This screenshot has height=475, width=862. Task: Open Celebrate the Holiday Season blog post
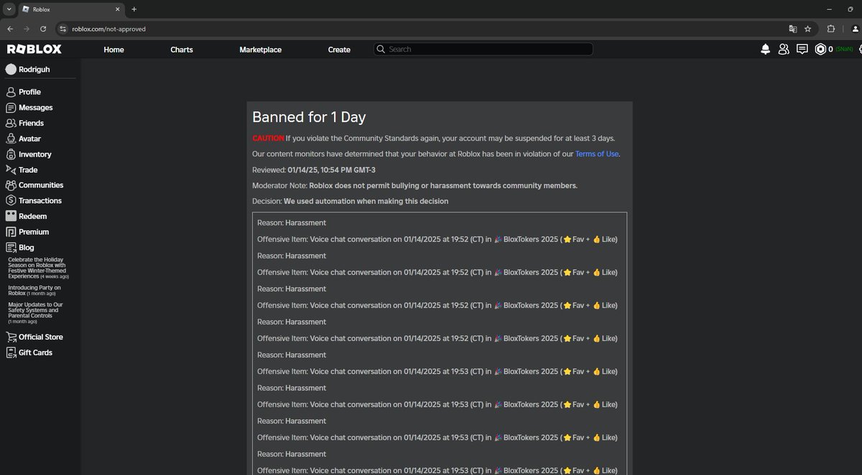(x=38, y=268)
